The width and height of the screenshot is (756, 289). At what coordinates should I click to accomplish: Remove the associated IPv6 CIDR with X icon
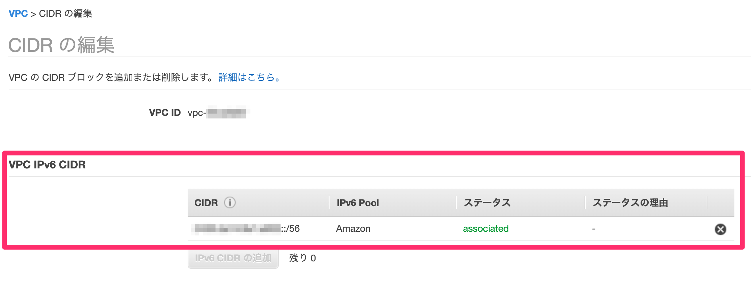click(x=720, y=229)
